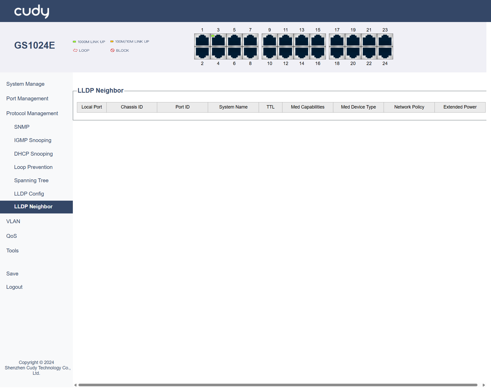Image resolution: width=491 pixels, height=388 pixels.
Task: Open Spanning Tree settings
Action: (31, 180)
